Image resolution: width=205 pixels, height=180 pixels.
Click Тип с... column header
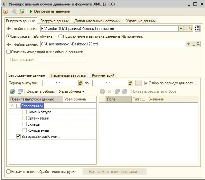(139, 99)
